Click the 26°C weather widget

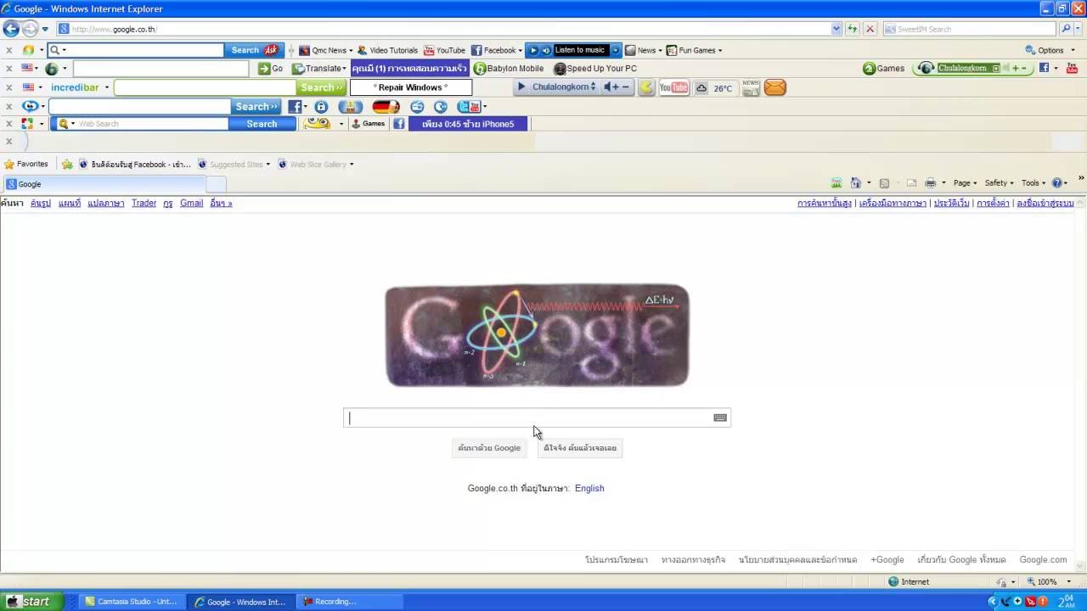[x=714, y=87]
